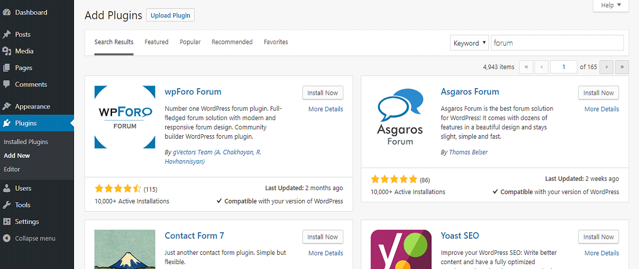Install the Asgaros Forum plugin

pyautogui.click(x=599, y=93)
